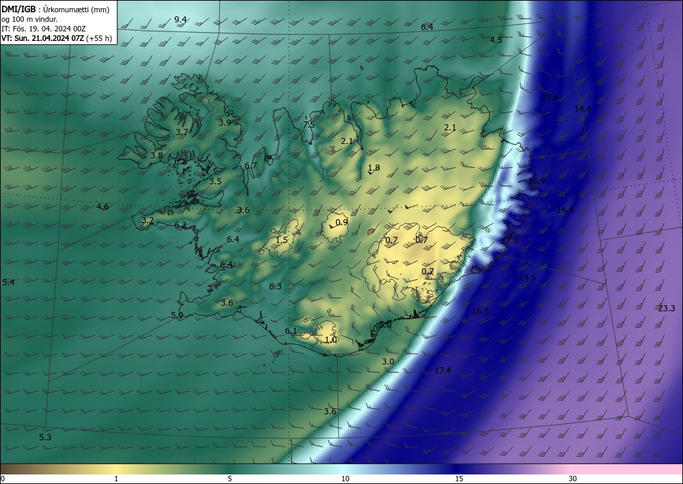Select the 3.0 value on the map

click(388, 362)
